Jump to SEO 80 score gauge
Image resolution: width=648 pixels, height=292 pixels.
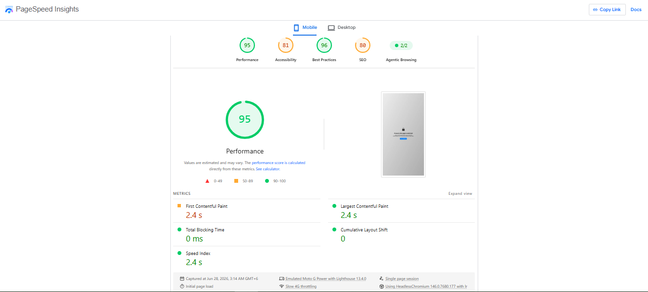363,45
